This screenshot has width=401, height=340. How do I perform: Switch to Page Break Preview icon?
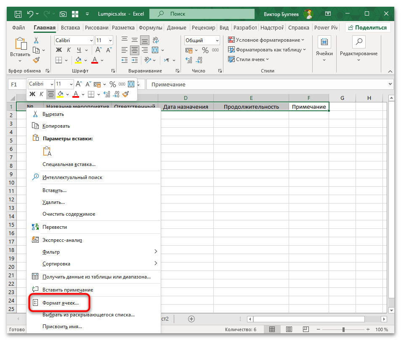(x=305, y=329)
